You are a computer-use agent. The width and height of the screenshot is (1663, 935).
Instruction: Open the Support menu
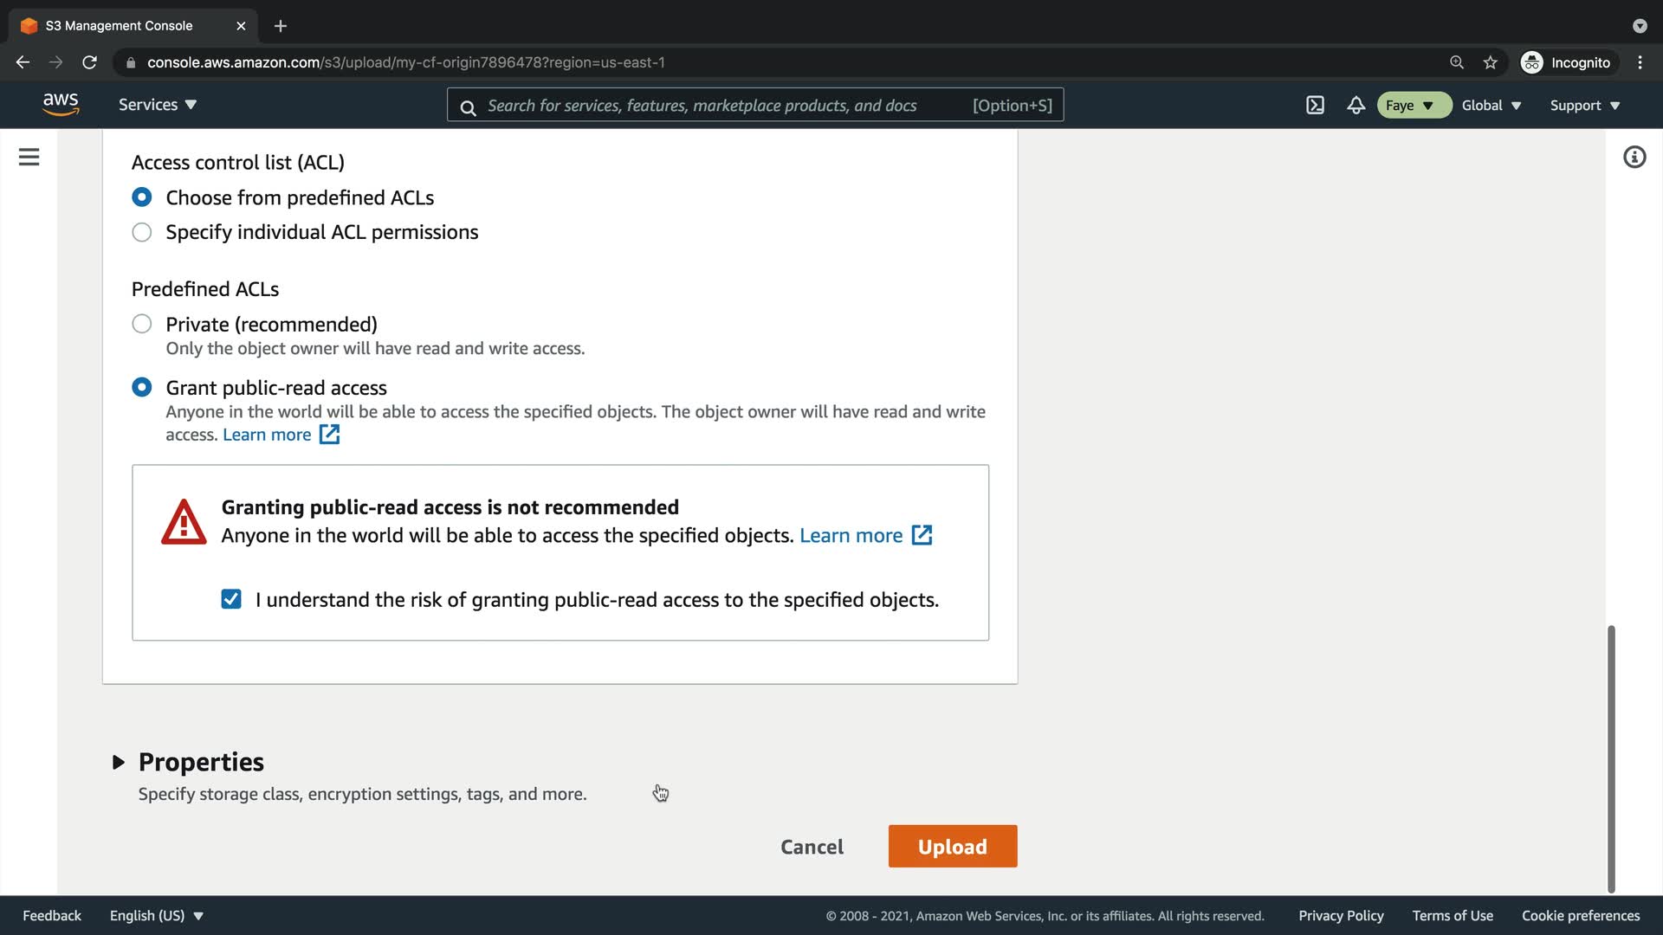pyautogui.click(x=1584, y=105)
